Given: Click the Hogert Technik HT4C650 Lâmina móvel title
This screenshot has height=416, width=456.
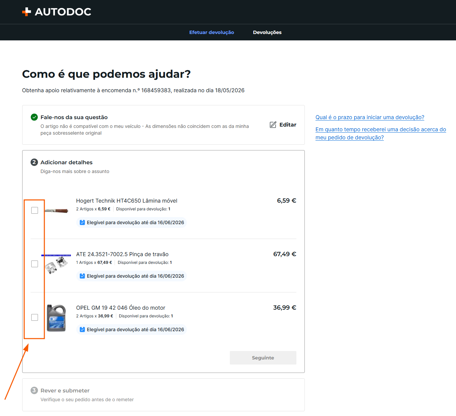Looking at the screenshot, I should [127, 201].
